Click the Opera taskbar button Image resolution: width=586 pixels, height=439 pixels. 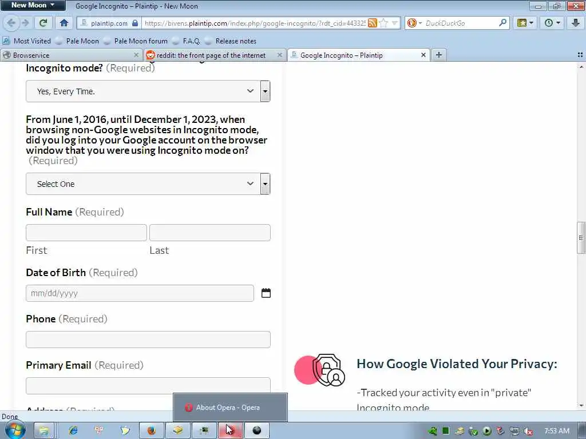coord(231,431)
